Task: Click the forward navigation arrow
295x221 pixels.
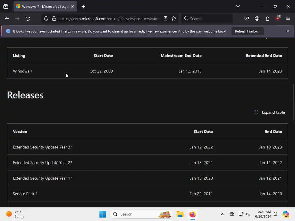Action: click(x=17, y=19)
